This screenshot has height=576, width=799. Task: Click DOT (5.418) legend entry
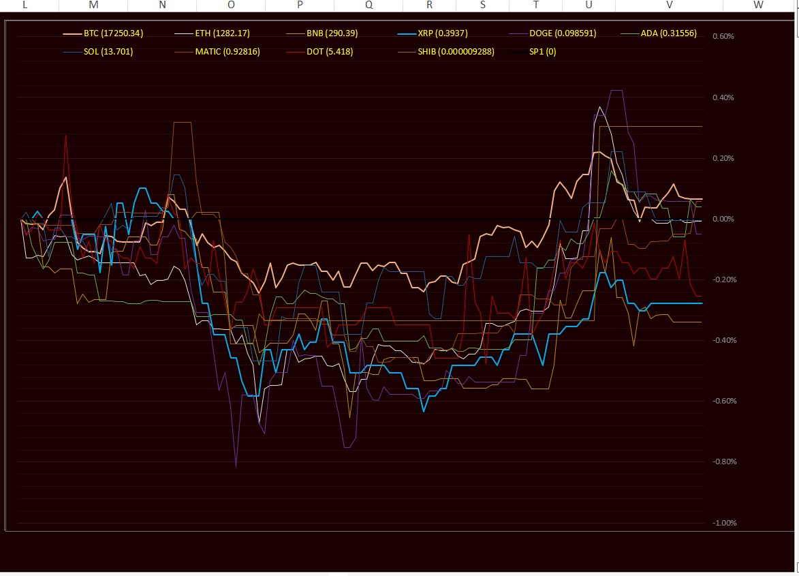pos(320,52)
